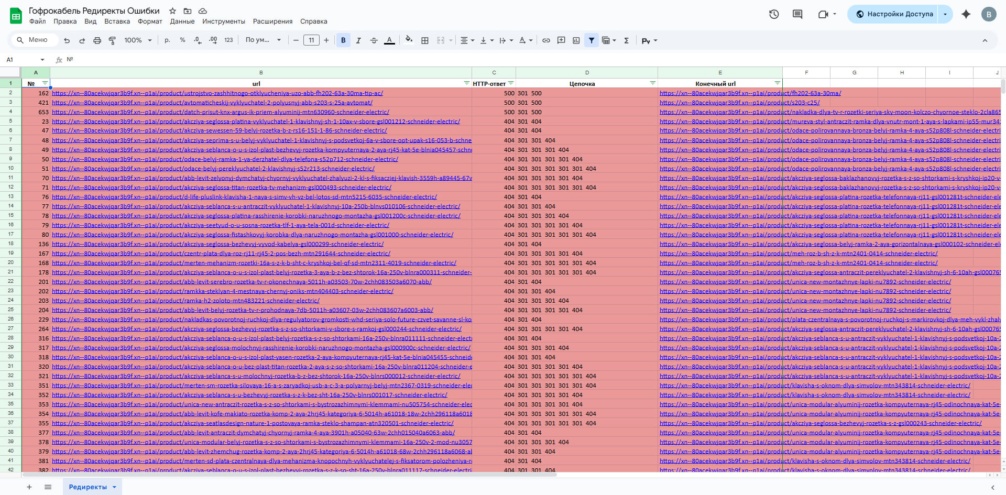Open the font family dropdown

[x=263, y=40]
